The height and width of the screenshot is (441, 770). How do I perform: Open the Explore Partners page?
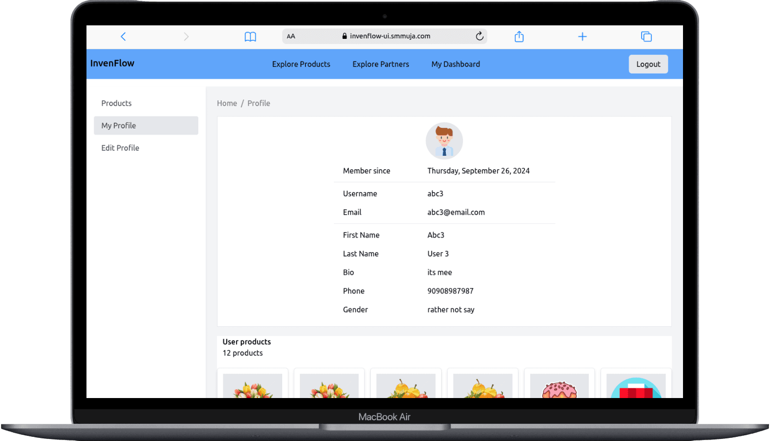pyautogui.click(x=381, y=64)
